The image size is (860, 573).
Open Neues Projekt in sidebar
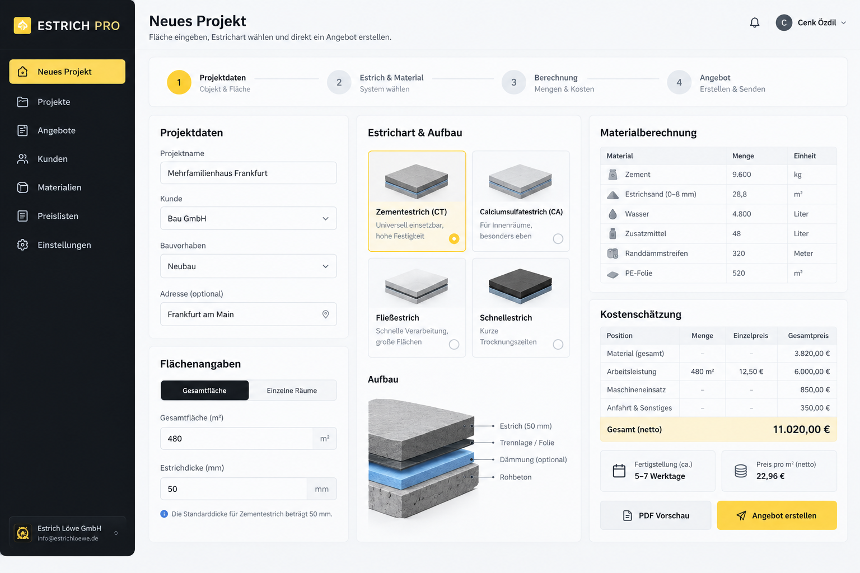tap(67, 72)
